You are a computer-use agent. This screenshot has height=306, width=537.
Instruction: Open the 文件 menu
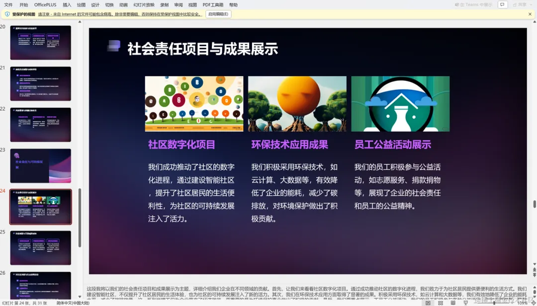coord(8,5)
